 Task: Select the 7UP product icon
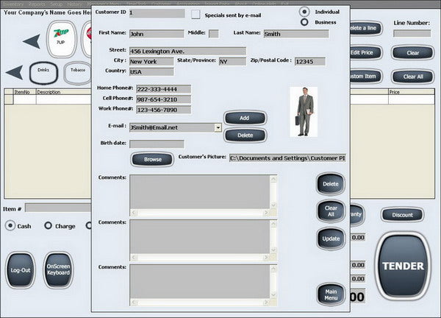62,39
